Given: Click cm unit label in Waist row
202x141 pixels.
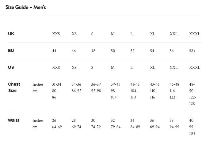Looking at the screenshot, I should 35,127.
